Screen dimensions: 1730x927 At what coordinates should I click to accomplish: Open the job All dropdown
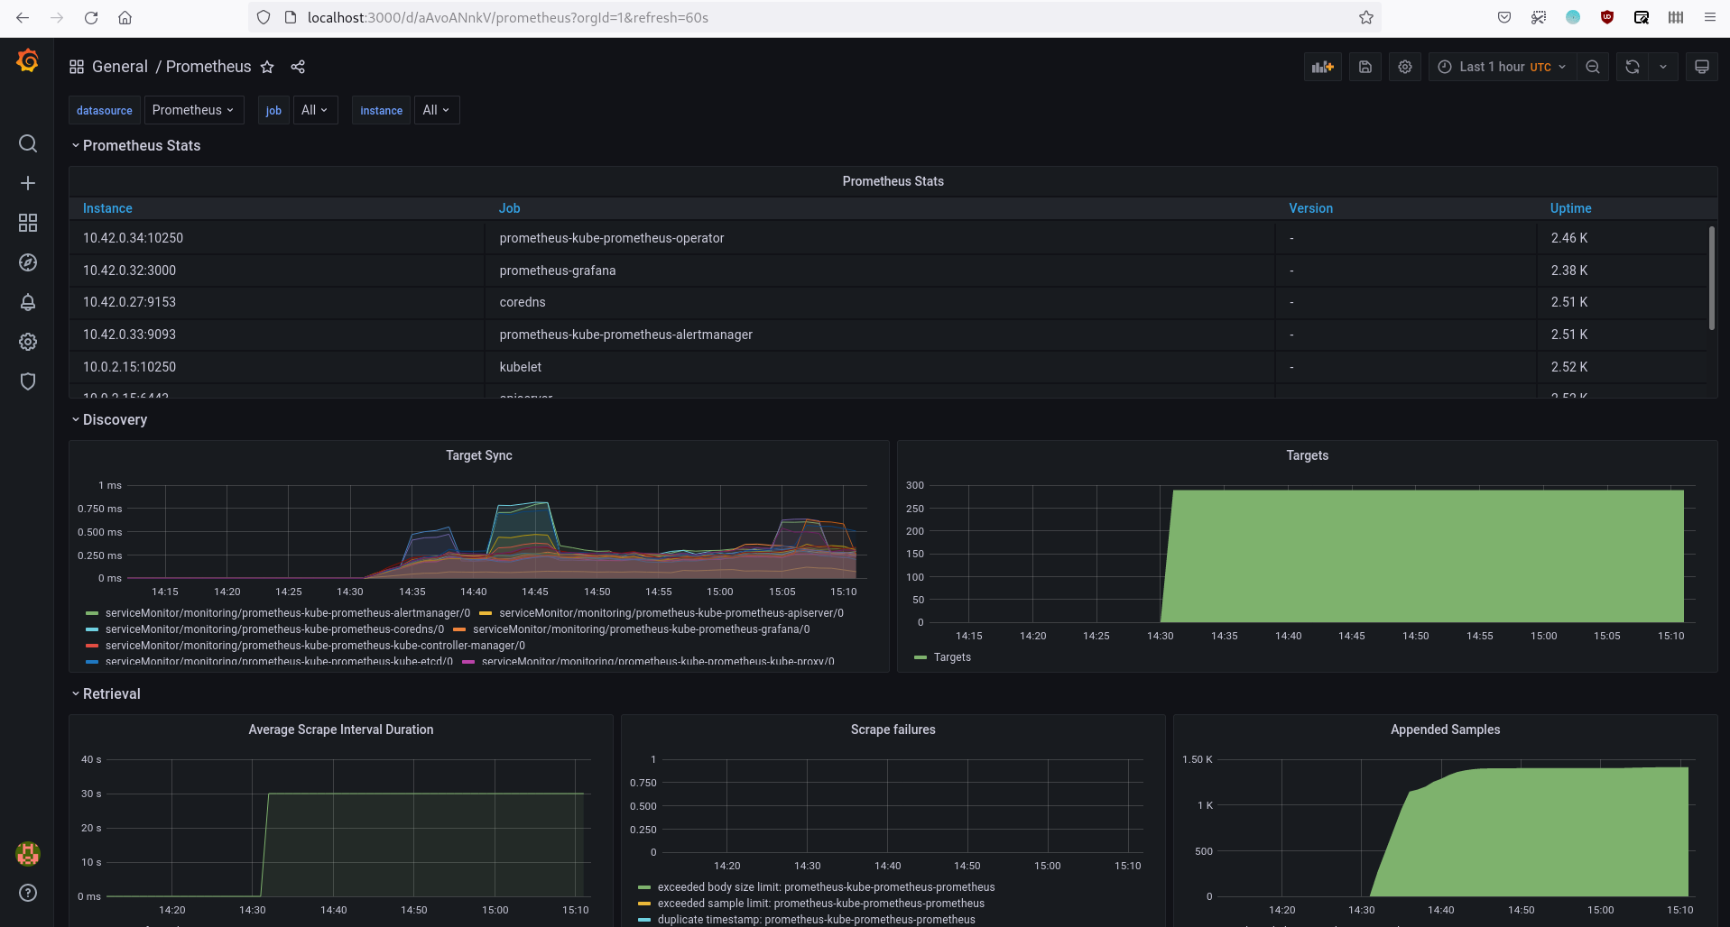click(x=315, y=110)
